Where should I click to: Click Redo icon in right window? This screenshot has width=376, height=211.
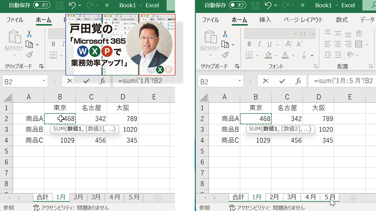point(285,5)
